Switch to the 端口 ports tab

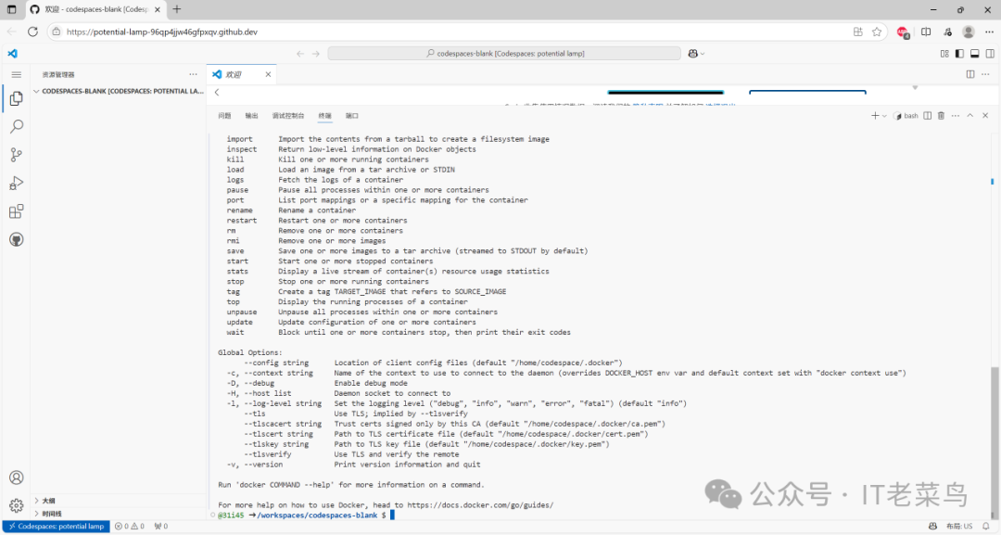352,116
